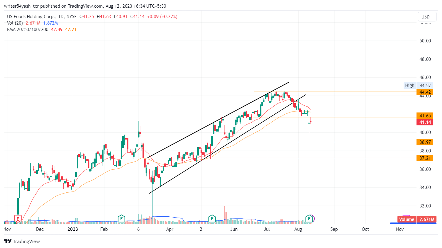Click the Oct label on time axis
The width and height of the screenshot is (442, 248).
[365, 229]
